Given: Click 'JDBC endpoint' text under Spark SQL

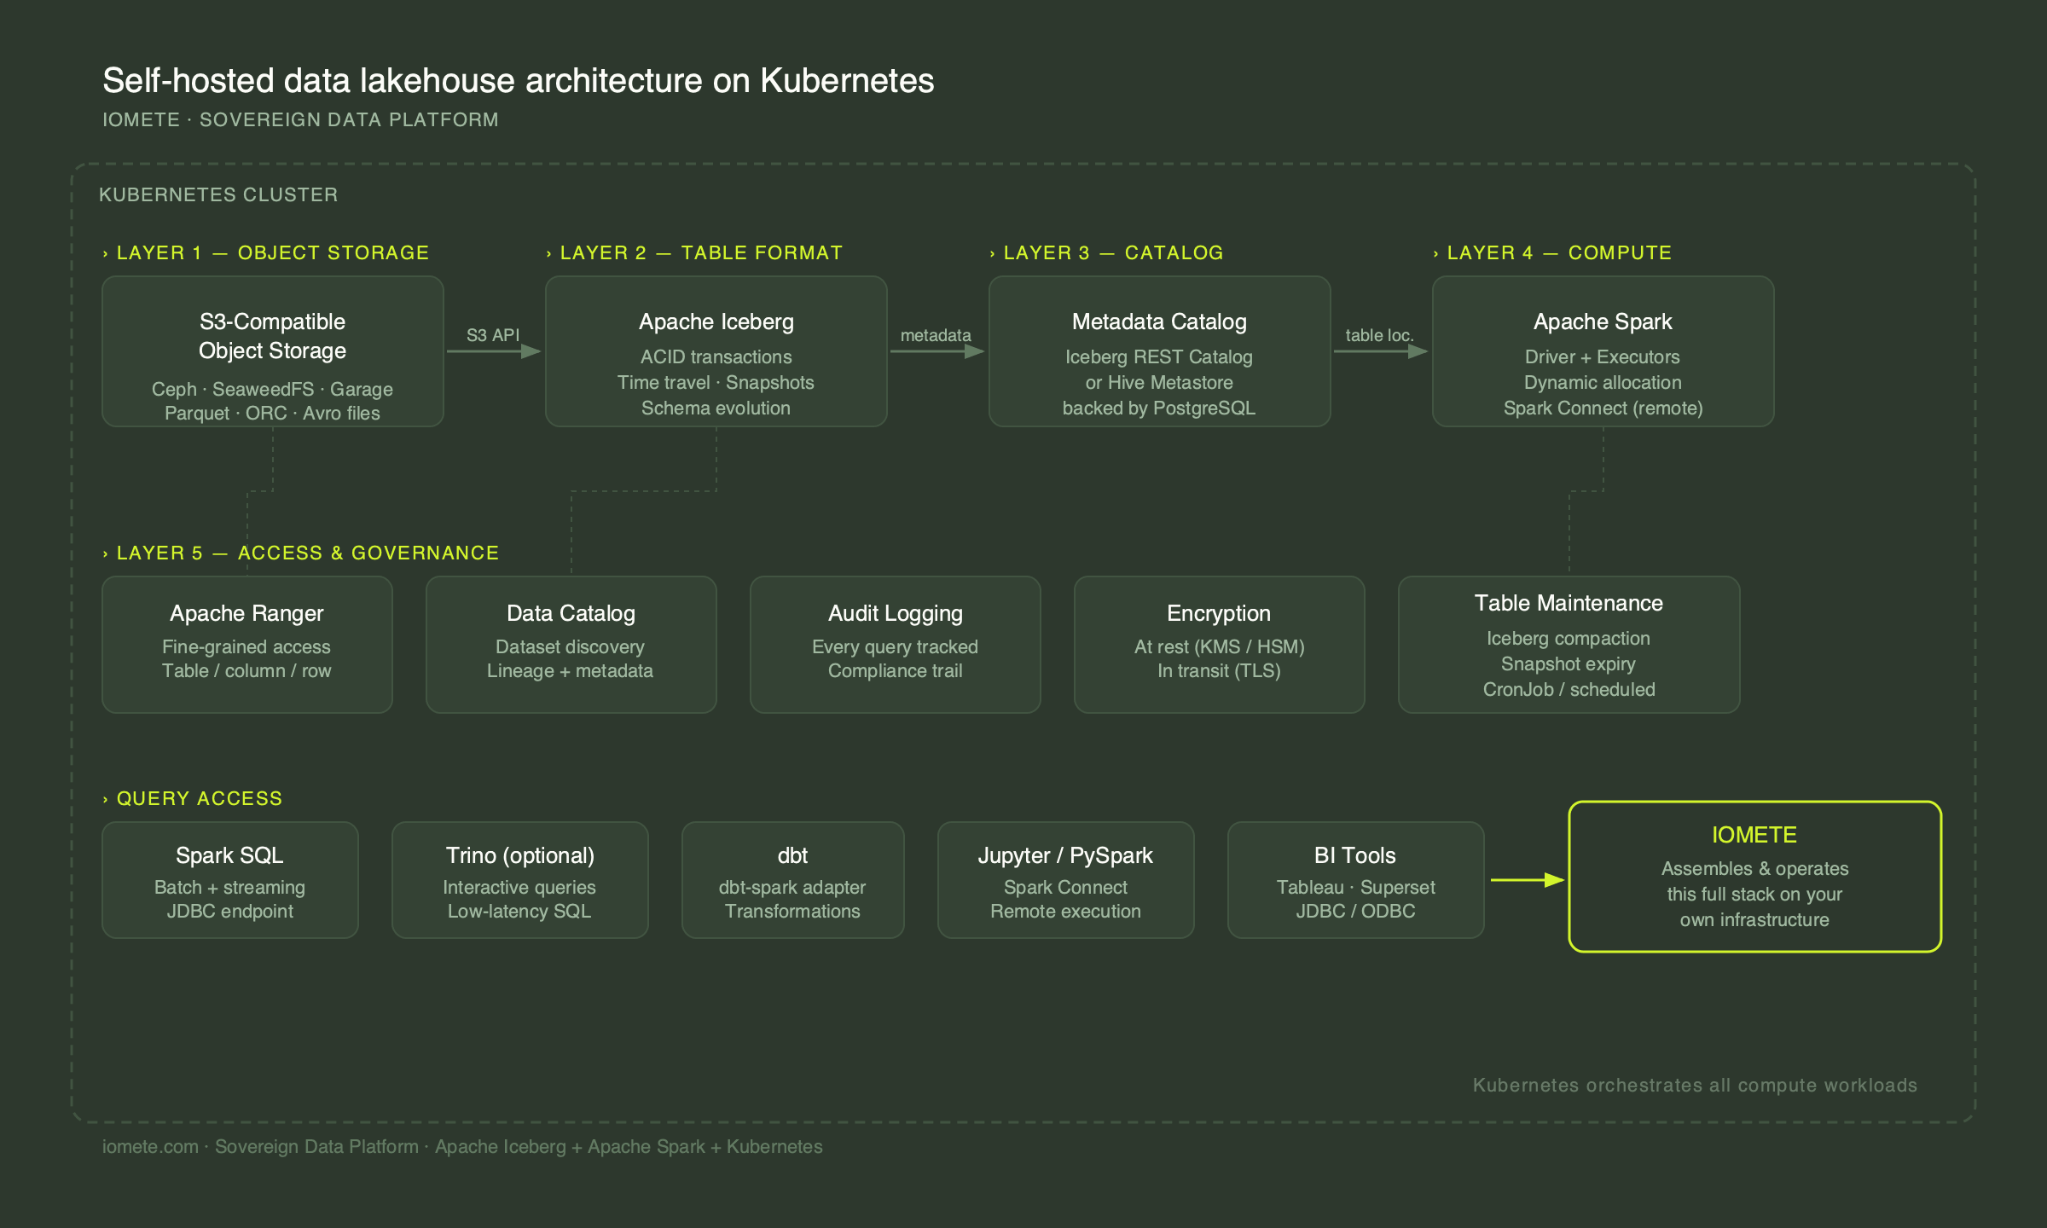Looking at the screenshot, I should [x=229, y=911].
